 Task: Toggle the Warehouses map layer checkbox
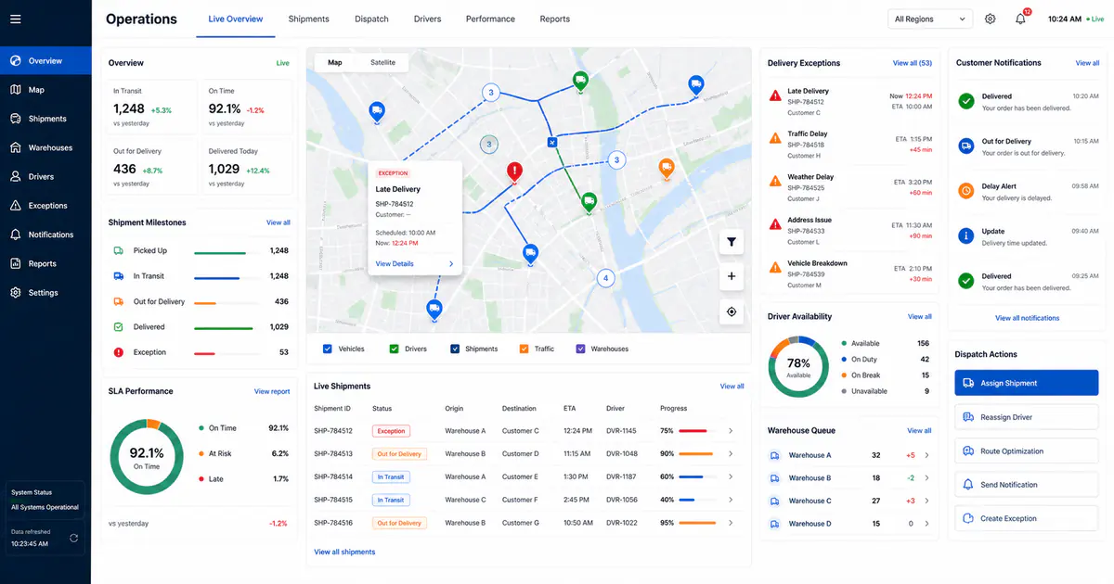click(x=581, y=349)
